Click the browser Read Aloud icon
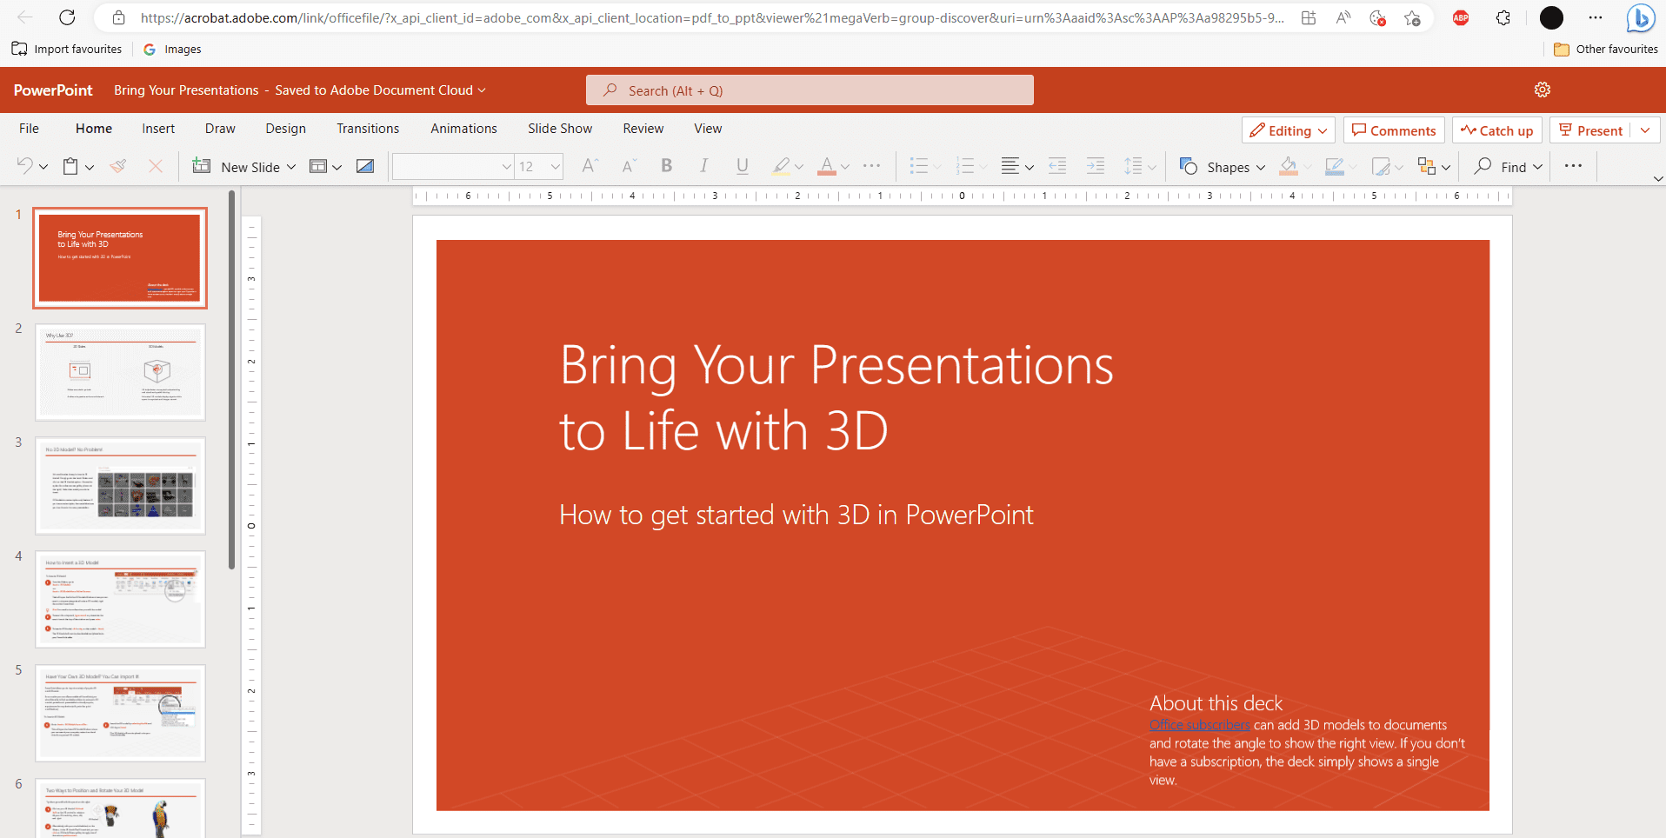Image resolution: width=1666 pixels, height=838 pixels. tap(1343, 17)
